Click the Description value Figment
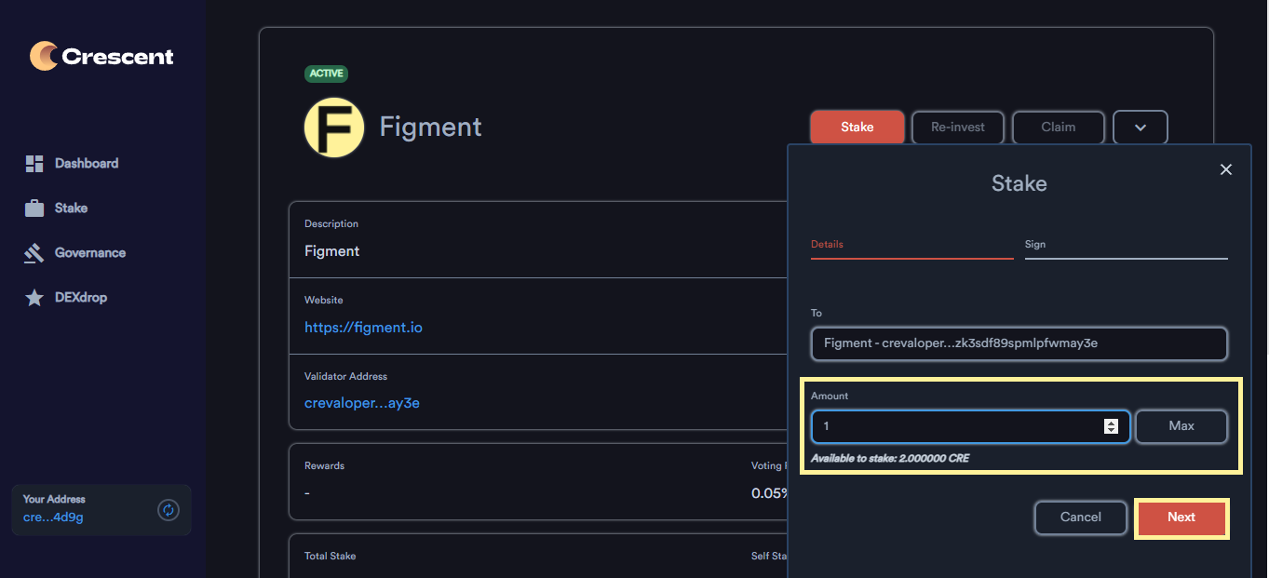The image size is (1269, 578). click(x=332, y=251)
